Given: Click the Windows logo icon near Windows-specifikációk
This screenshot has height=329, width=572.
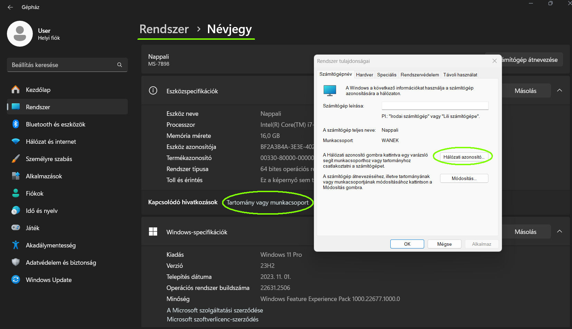Looking at the screenshot, I should [153, 232].
